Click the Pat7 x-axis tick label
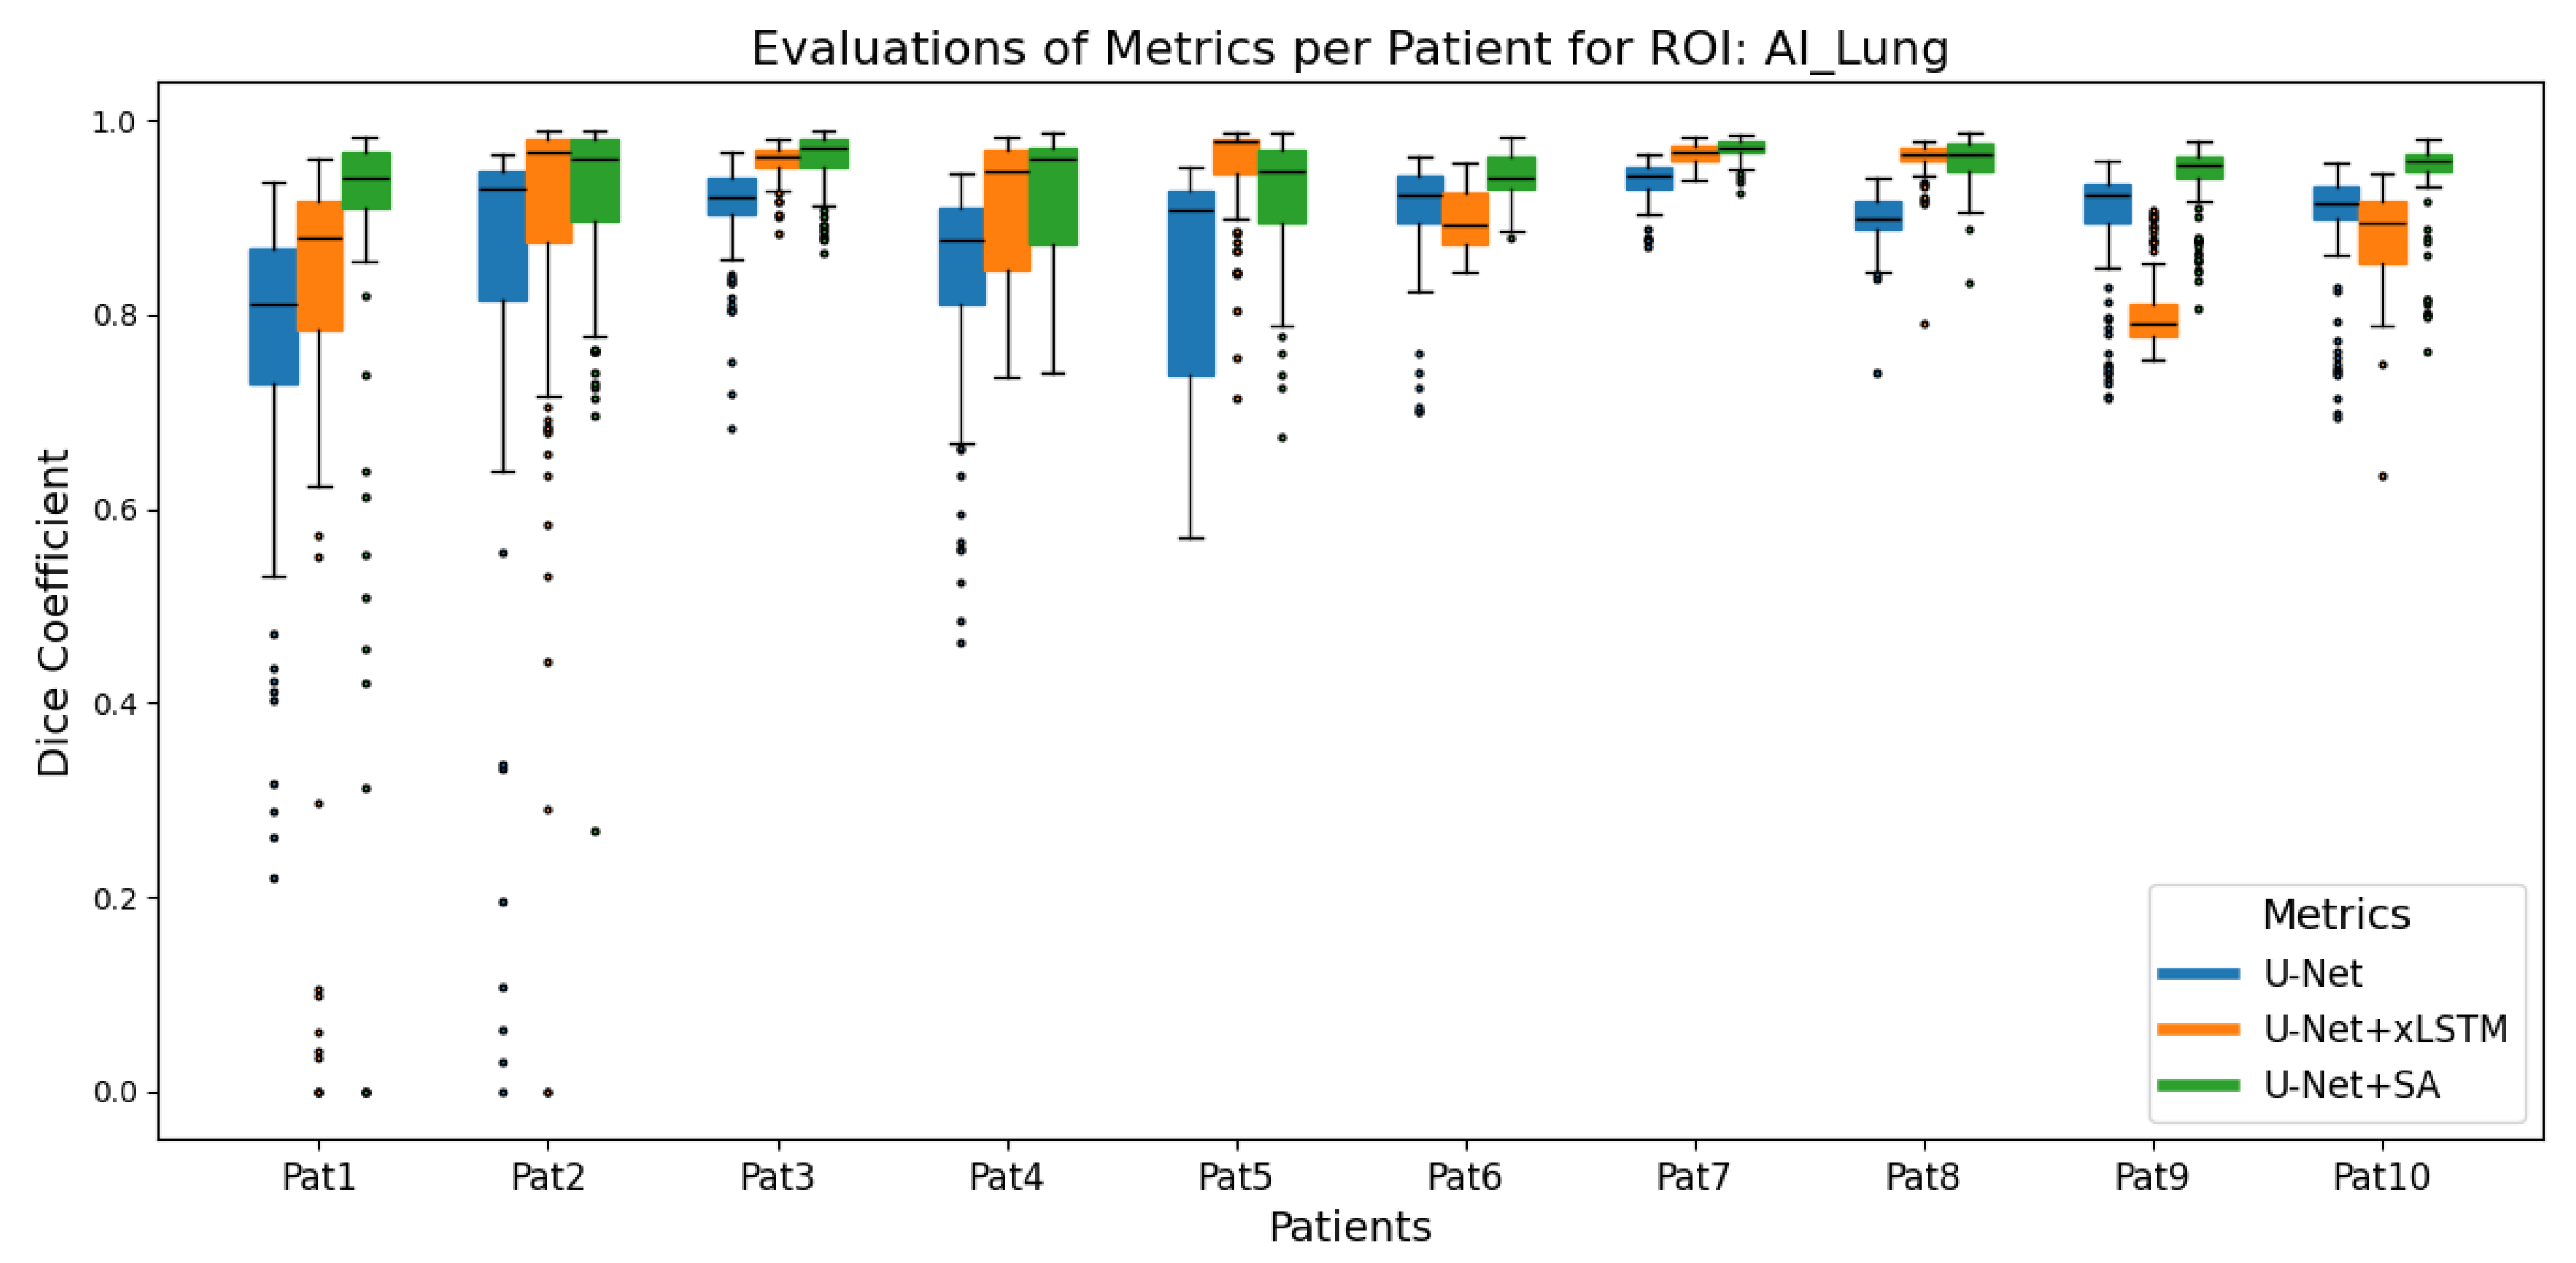The width and height of the screenshot is (2576, 1263). point(1694,1177)
